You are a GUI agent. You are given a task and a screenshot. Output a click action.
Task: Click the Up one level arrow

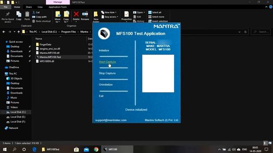pyautogui.click(x=18, y=32)
